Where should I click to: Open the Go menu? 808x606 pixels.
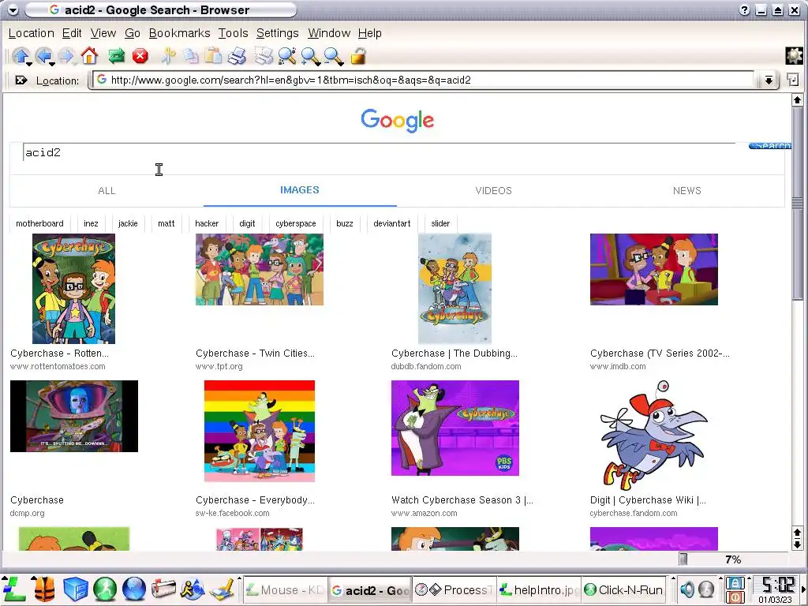tap(133, 33)
